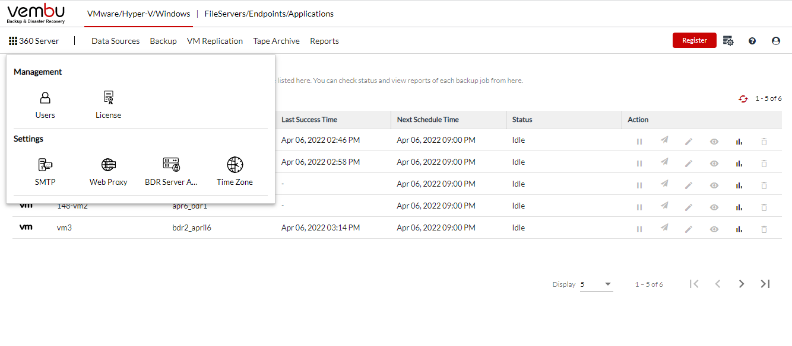Delete the job last successful at 02:46 PM
The image size is (792, 346).
click(764, 141)
